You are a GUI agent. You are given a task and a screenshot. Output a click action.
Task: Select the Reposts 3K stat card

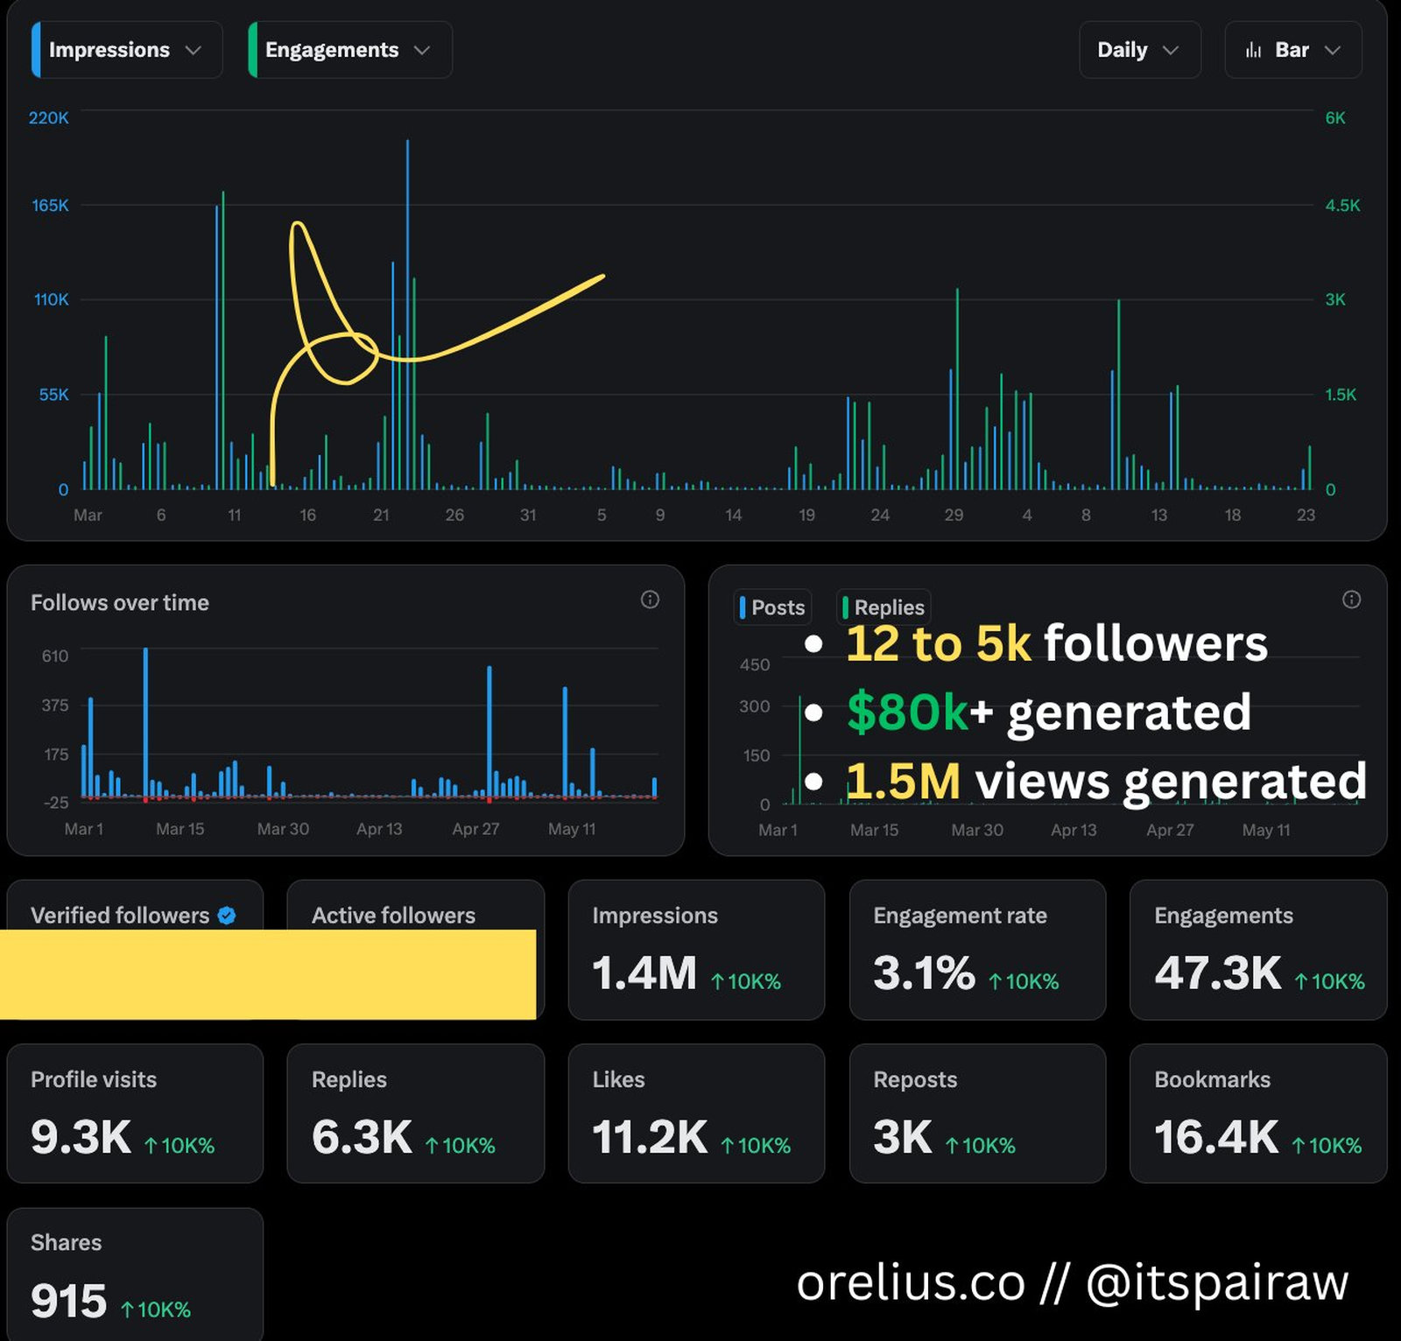coord(977,1113)
